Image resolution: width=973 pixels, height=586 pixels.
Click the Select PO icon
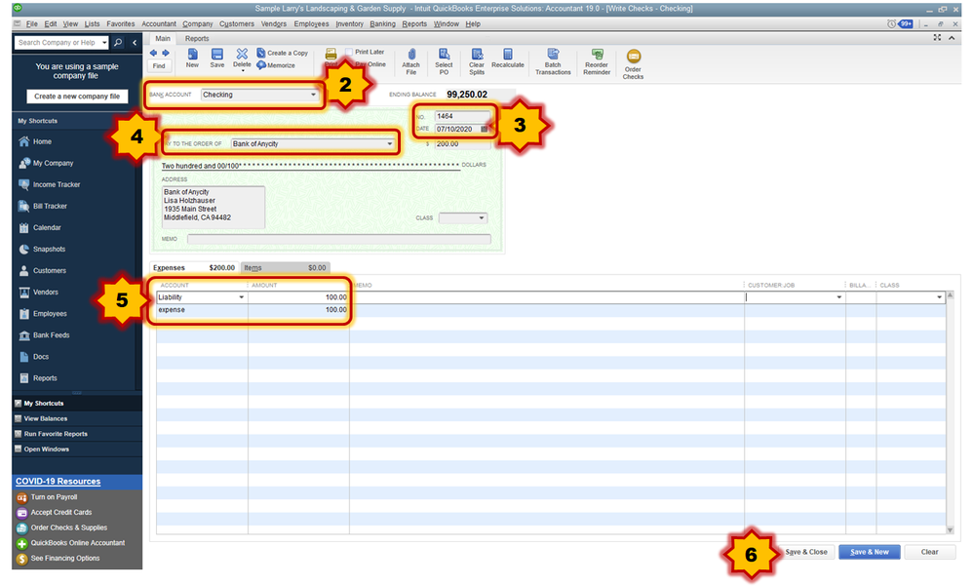click(x=445, y=54)
